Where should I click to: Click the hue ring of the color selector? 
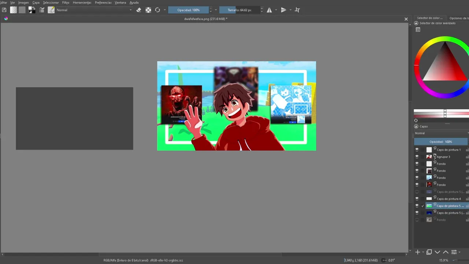pyautogui.click(x=445, y=39)
